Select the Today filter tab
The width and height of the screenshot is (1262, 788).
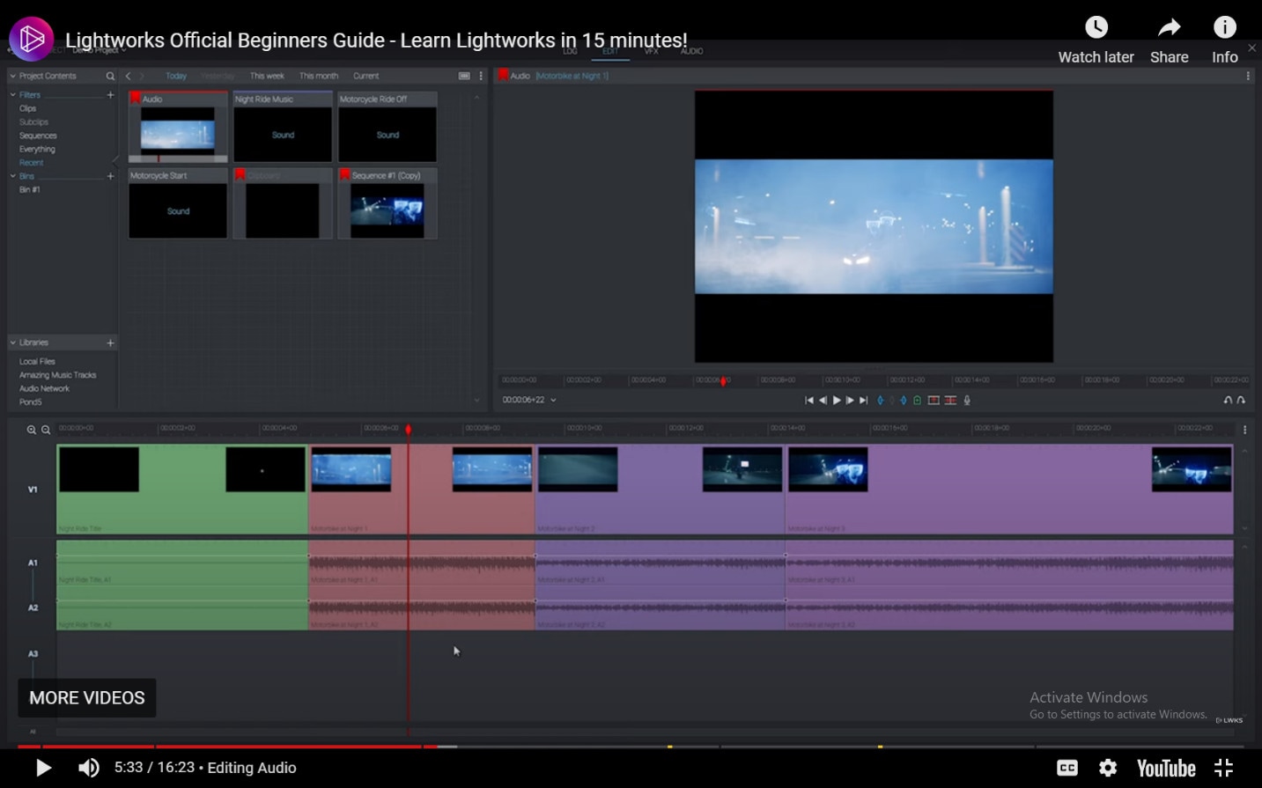(176, 77)
